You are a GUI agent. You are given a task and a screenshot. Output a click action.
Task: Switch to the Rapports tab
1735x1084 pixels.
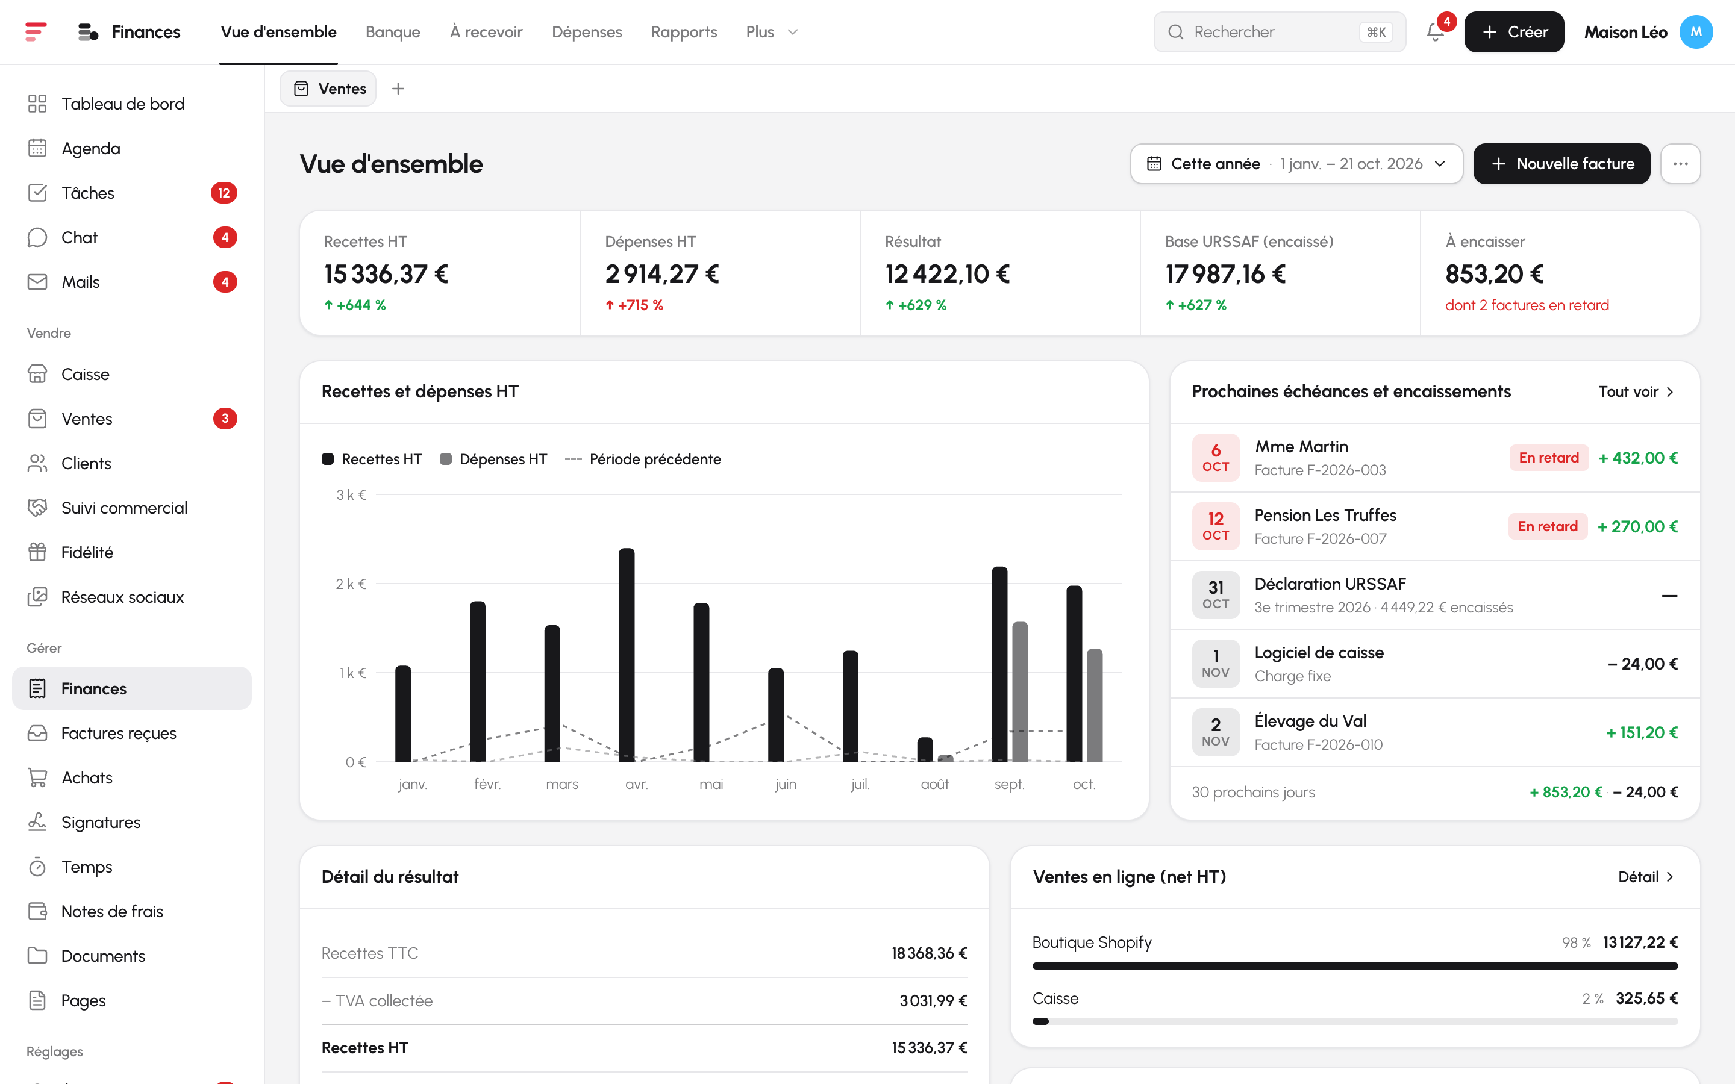point(684,31)
